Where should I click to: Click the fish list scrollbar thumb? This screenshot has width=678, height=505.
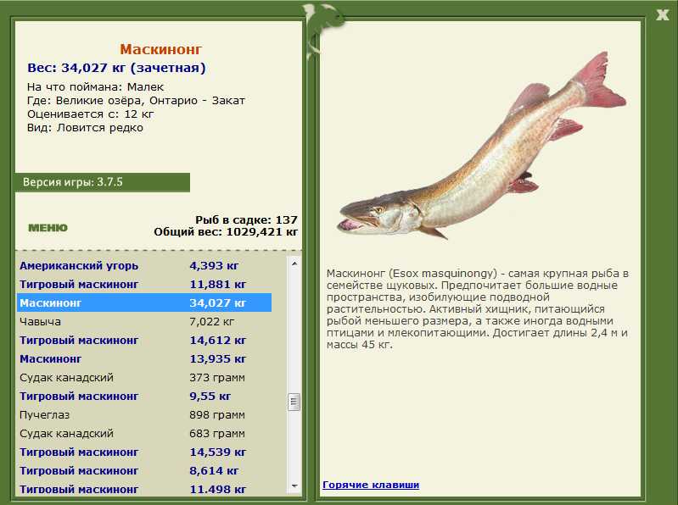[294, 402]
